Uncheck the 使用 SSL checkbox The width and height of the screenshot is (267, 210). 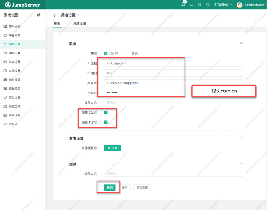[x=106, y=113]
